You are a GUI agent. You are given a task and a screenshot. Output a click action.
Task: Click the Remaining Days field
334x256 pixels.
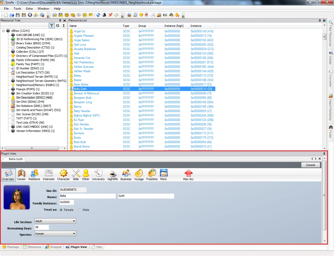42,227
